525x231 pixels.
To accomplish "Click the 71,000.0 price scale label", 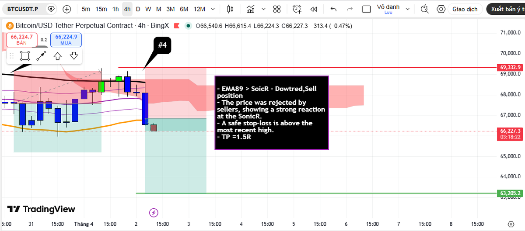I will [510, 33].
